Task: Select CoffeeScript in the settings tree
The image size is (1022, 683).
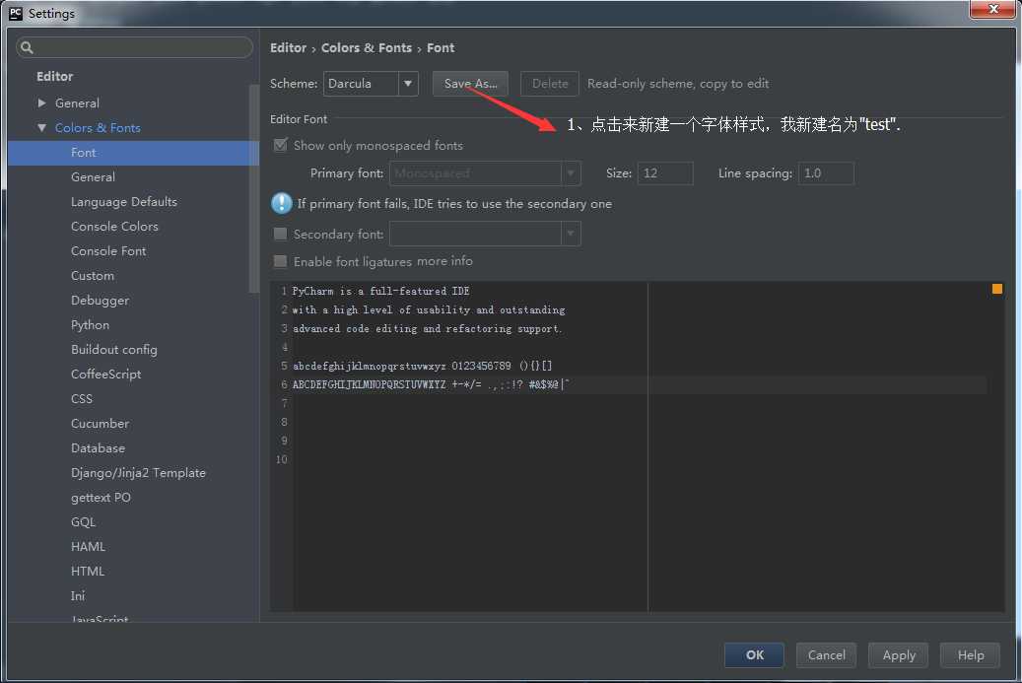Action: 105,375
